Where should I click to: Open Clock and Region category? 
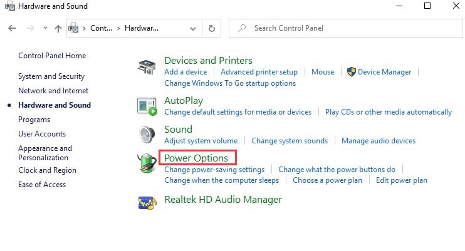coord(47,170)
